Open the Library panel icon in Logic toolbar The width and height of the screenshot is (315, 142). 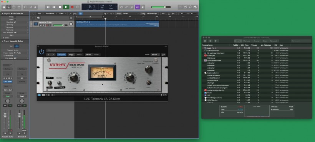4,7
